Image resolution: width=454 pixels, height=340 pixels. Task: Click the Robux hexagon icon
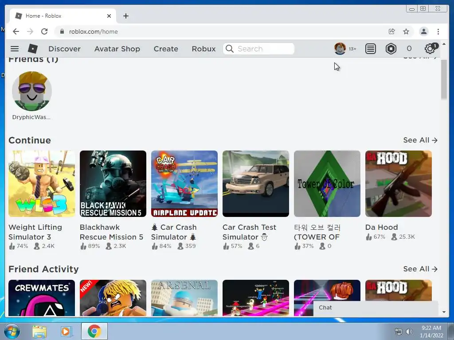tap(391, 49)
